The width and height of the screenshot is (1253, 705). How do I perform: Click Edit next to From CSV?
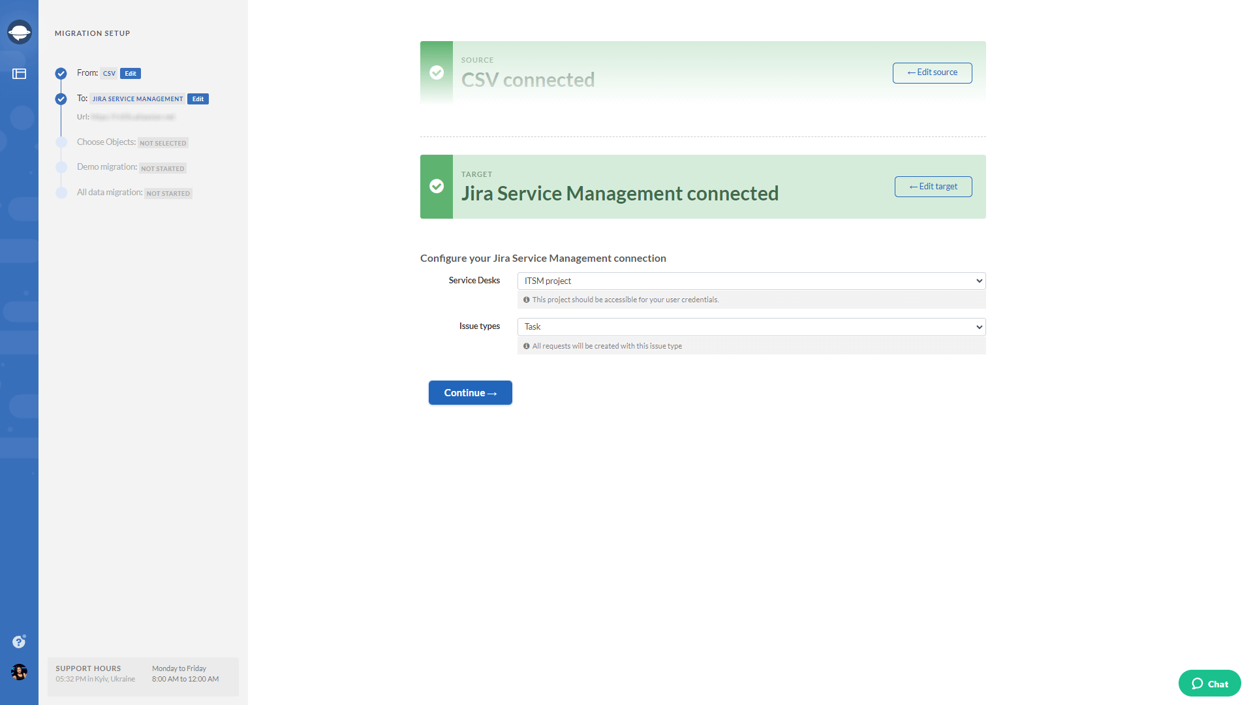click(x=131, y=74)
